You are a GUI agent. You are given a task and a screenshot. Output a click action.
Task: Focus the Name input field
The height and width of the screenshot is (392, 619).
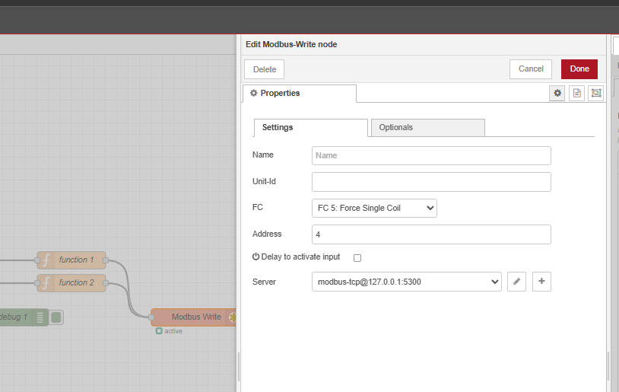click(x=431, y=156)
